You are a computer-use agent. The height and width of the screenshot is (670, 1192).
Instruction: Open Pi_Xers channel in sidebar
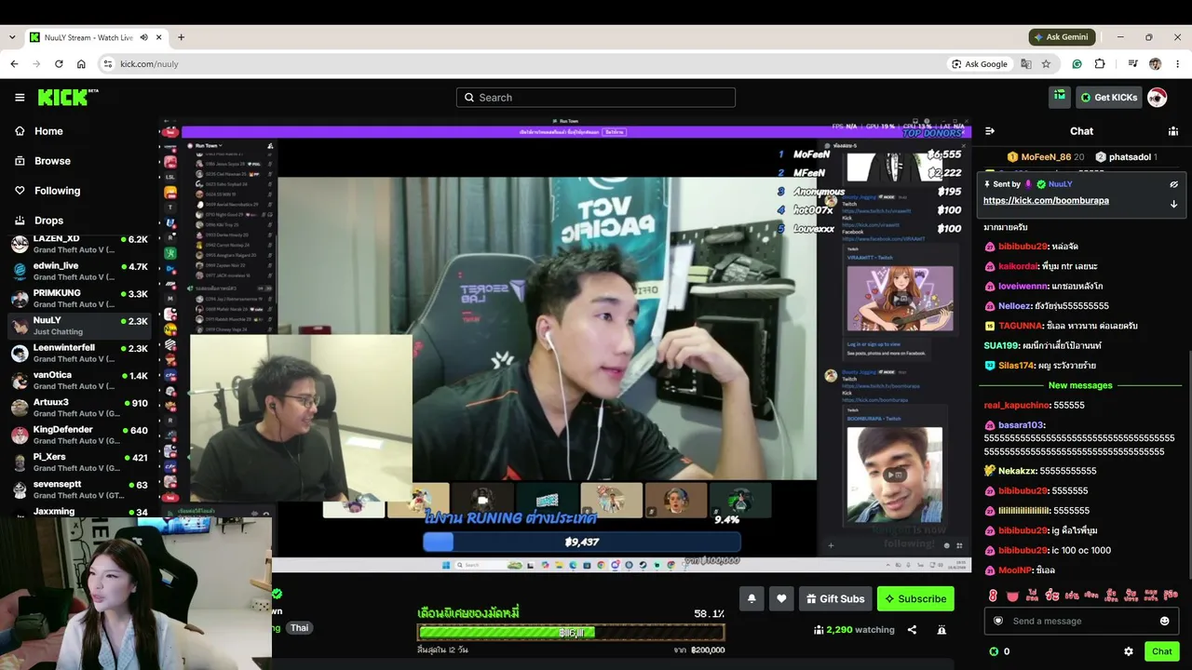point(79,462)
